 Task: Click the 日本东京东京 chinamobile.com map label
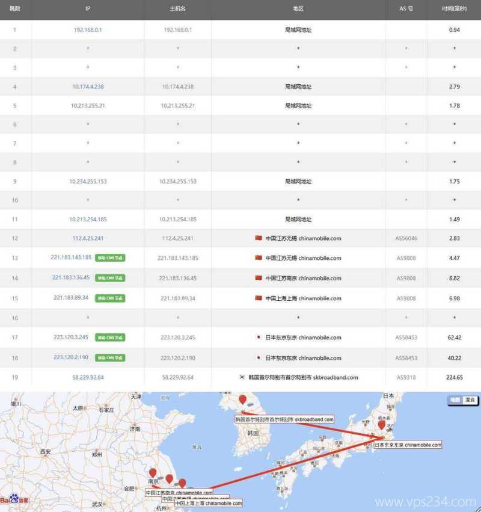[408, 445]
